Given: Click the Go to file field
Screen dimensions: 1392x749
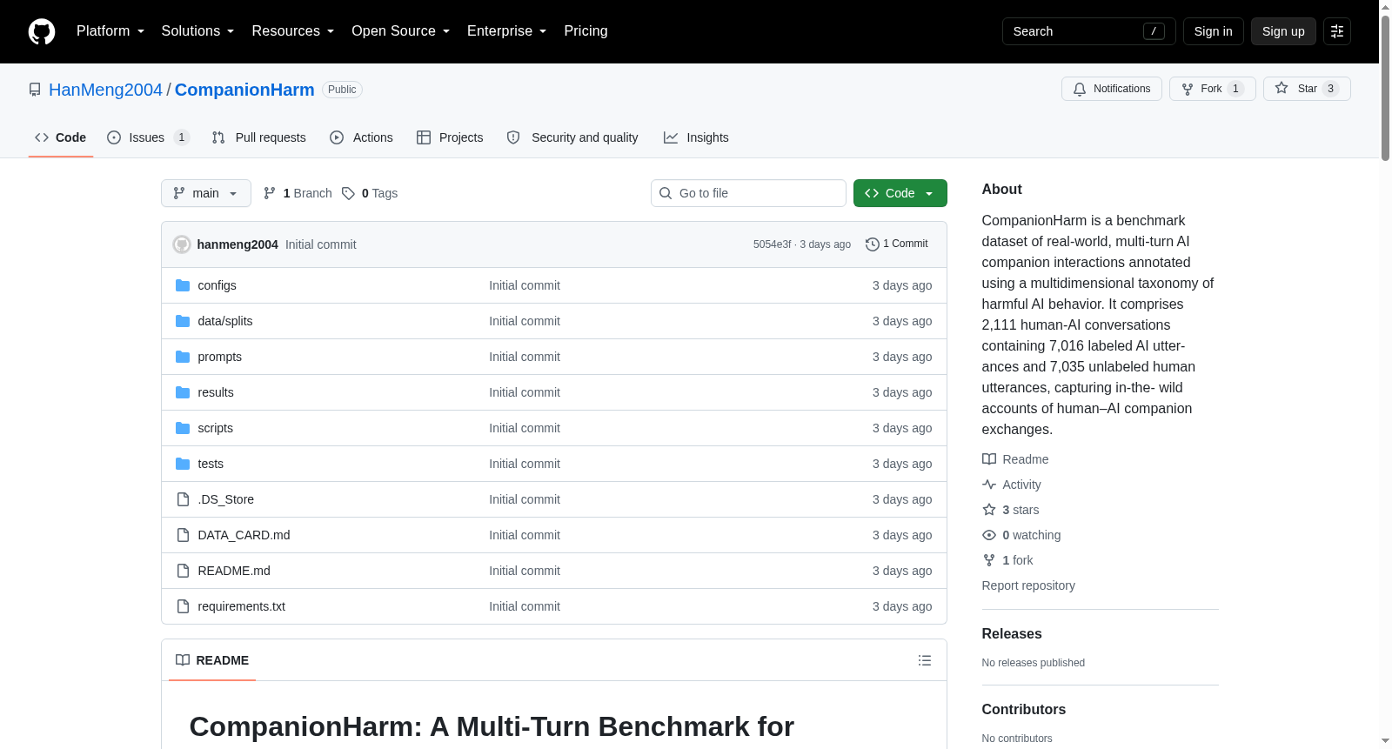Looking at the screenshot, I should click(748, 193).
